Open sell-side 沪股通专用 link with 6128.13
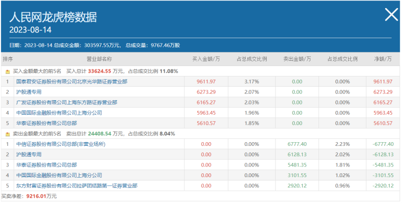Image resolution: width=402 pixels, height=203 pixels. click(x=29, y=155)
